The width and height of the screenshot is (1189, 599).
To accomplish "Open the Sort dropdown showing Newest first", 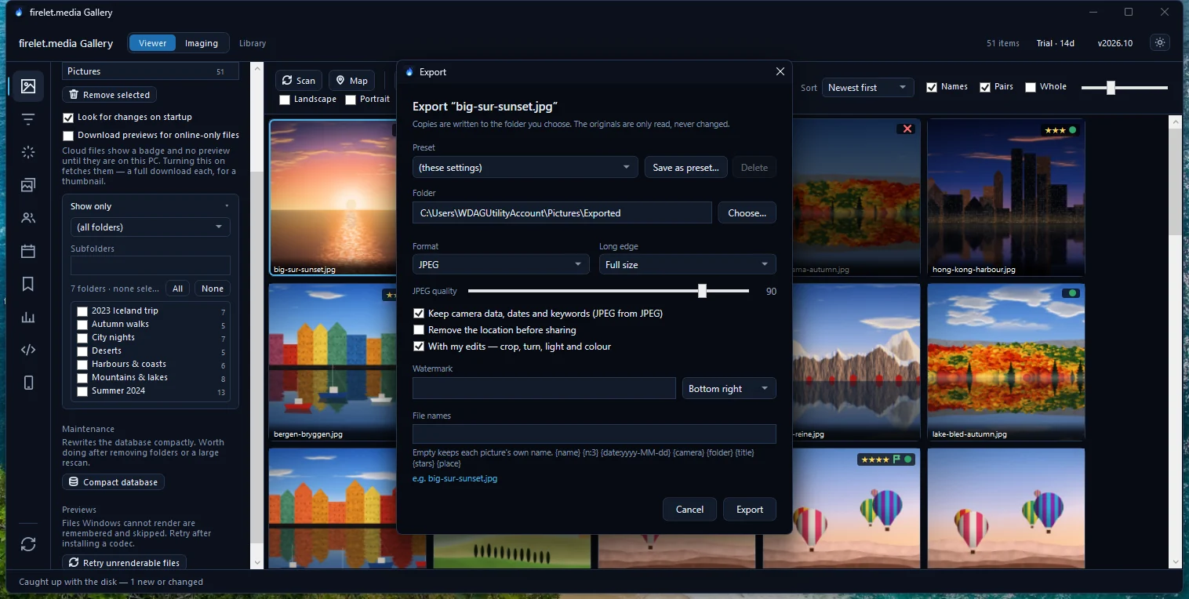I will (x=868, y=87).
